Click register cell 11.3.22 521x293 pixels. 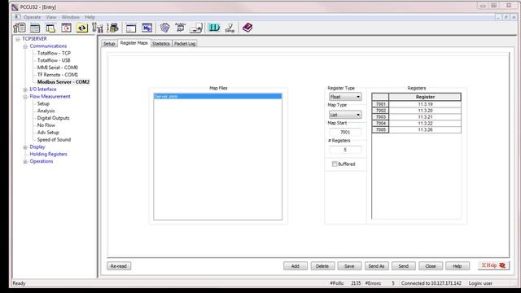pyautogui.click(x=425, y=123)
